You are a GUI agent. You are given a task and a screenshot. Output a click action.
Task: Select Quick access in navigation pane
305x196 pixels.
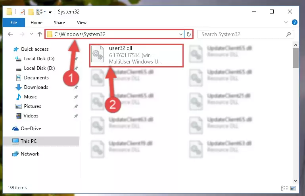[x=35, y=49]
